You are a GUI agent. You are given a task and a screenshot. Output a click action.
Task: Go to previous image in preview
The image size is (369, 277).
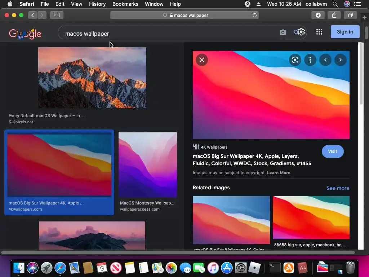tap(325, 60)
